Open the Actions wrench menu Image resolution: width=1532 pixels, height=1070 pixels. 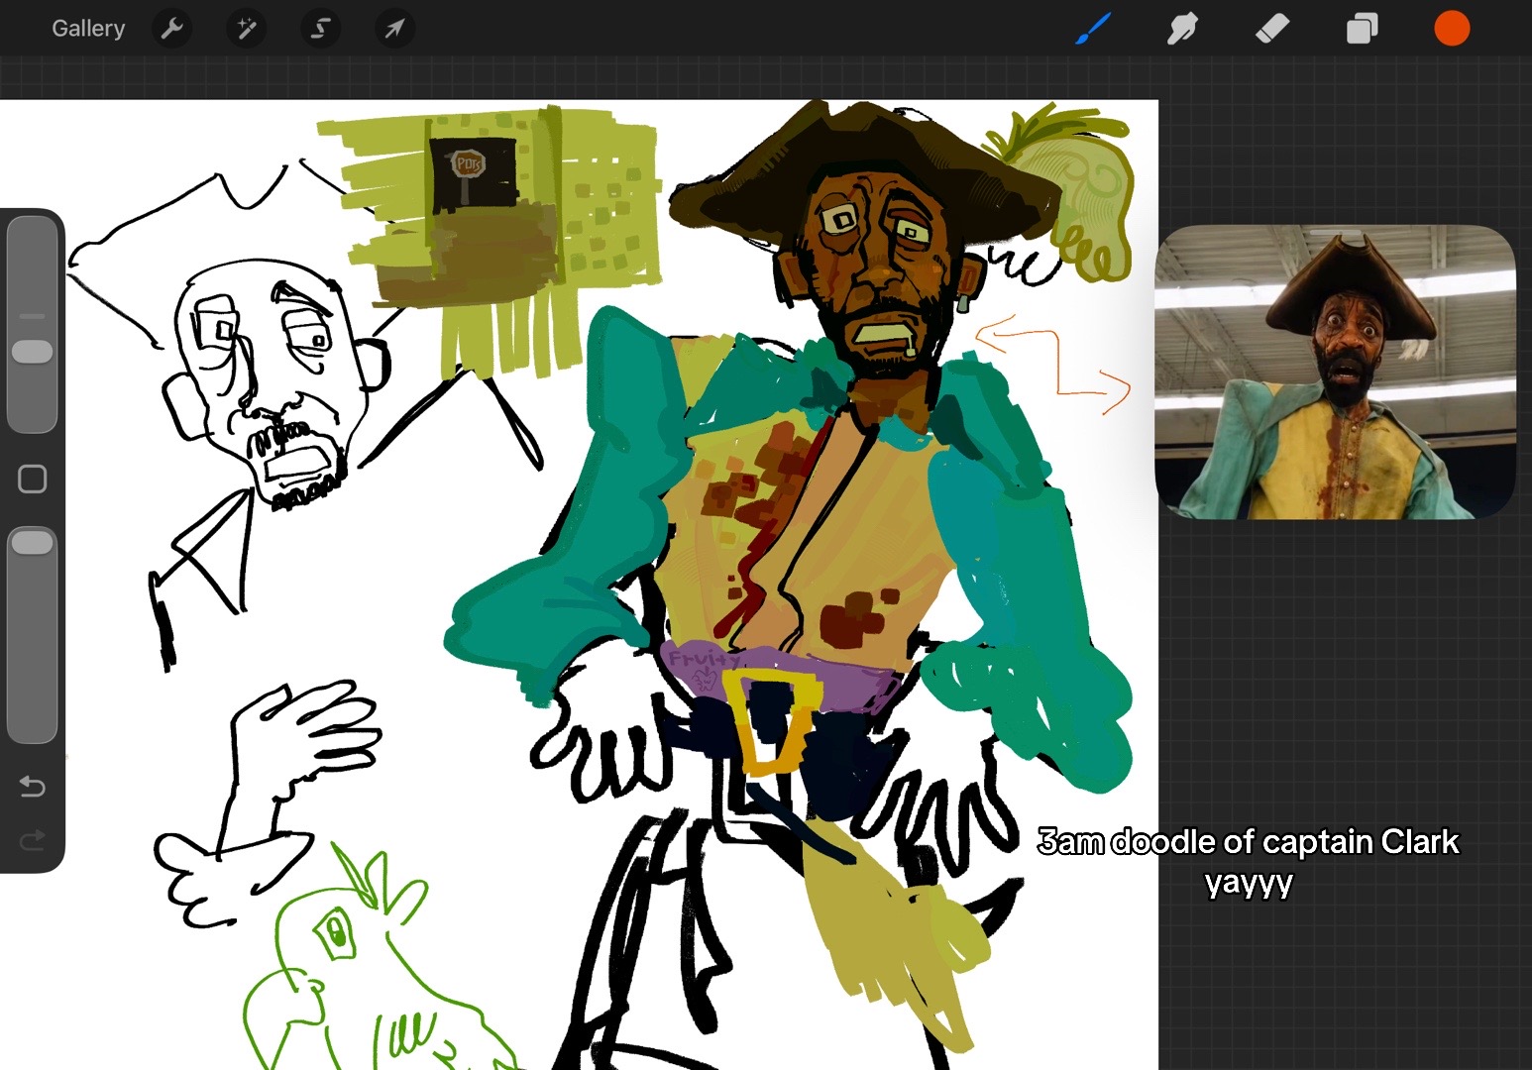(x=172, y=29)
